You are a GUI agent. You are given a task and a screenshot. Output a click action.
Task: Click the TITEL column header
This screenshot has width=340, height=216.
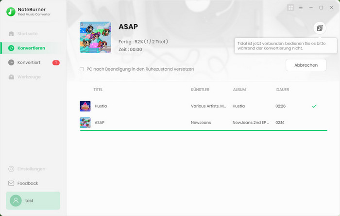pos(98,90)
